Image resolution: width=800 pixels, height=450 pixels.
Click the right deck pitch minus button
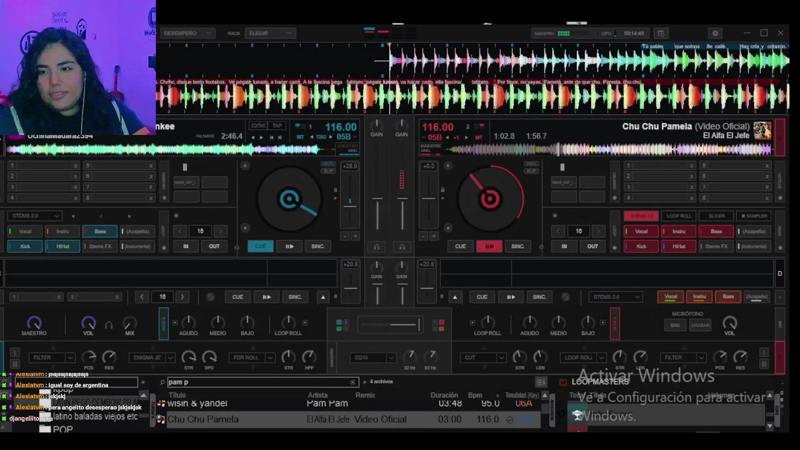[423, 236]
